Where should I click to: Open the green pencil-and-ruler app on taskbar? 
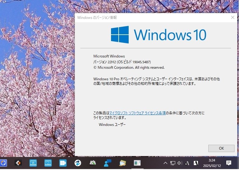click(x=92, y=163)
